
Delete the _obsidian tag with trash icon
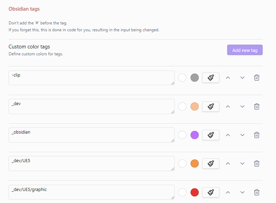coord(257,135)
